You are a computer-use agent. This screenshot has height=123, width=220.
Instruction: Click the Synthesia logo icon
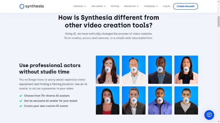(22, 6)
